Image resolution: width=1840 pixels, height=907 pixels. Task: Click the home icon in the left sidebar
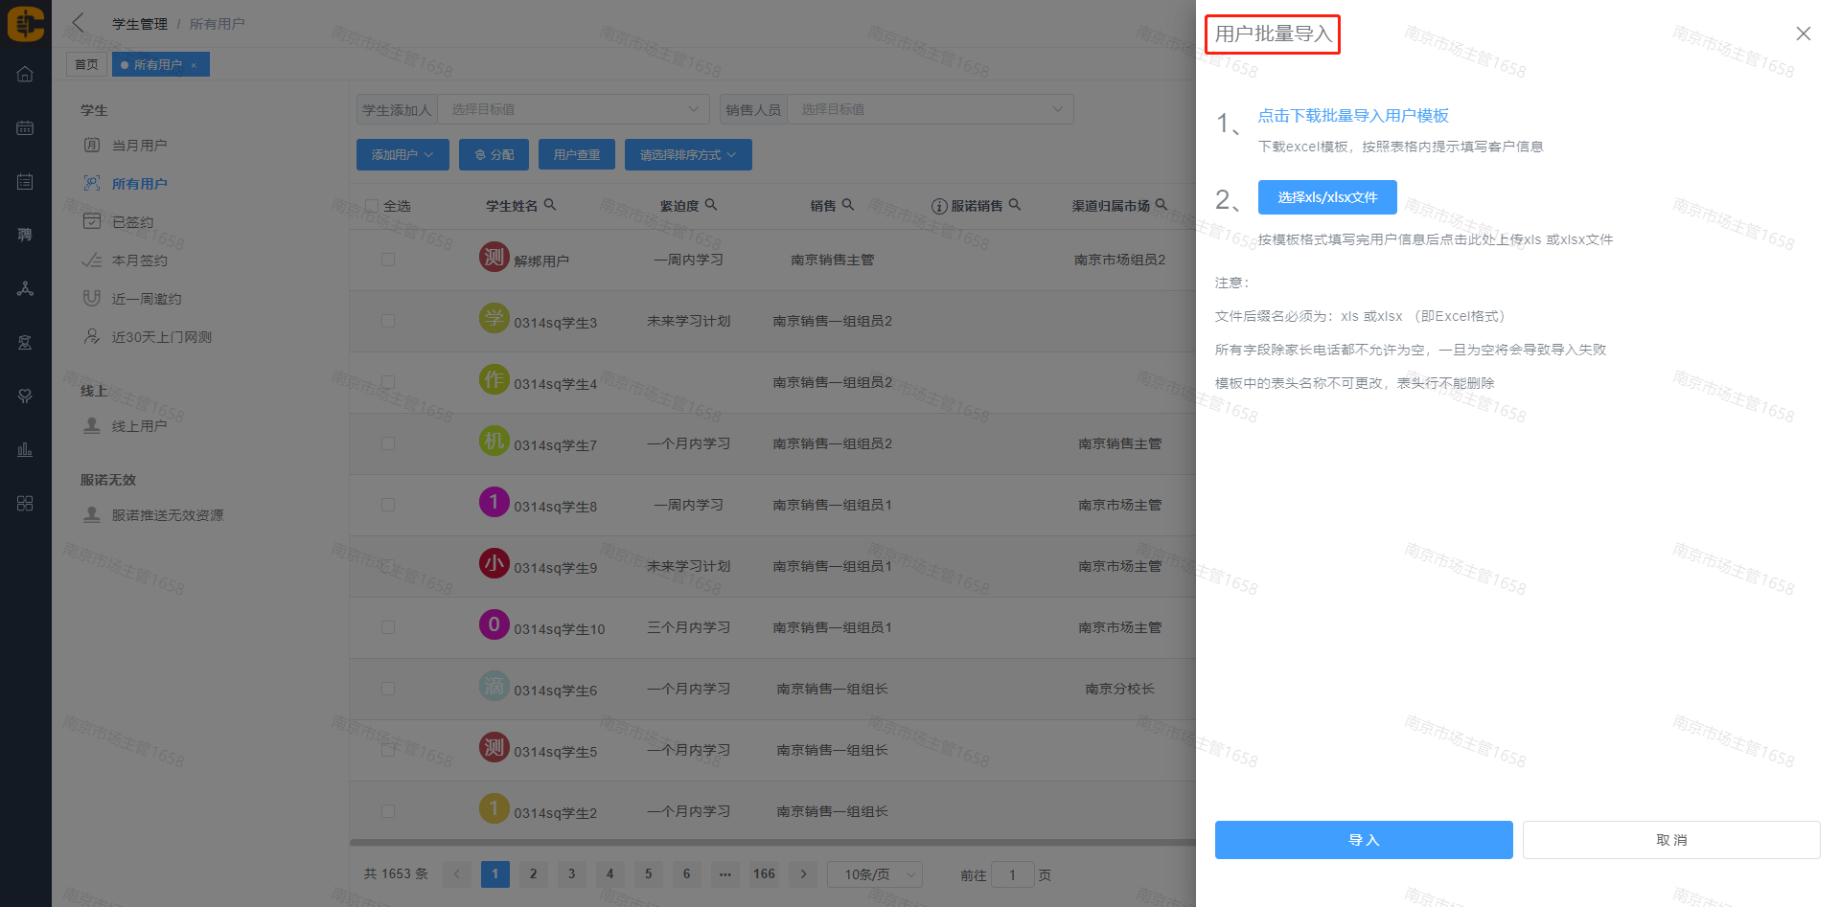[25, 75]
